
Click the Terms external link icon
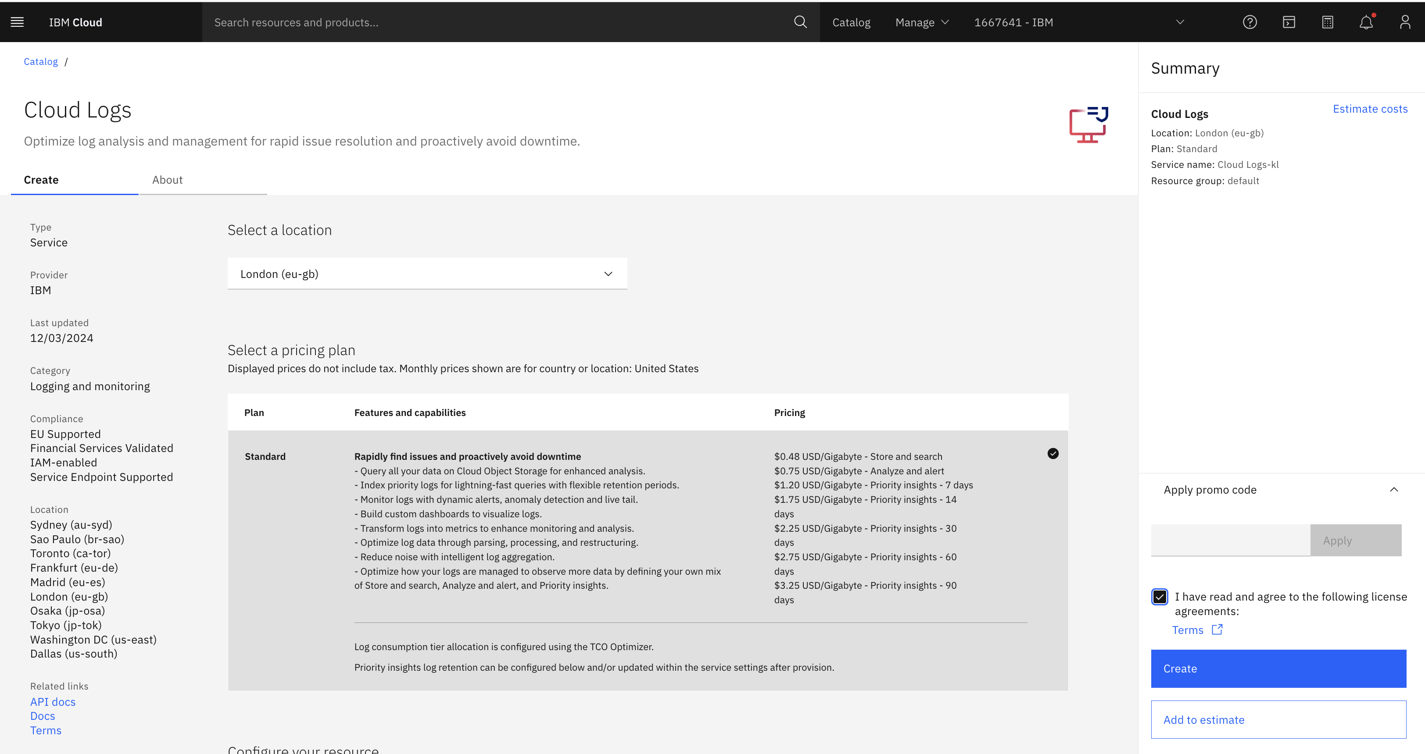(1217, 630)
